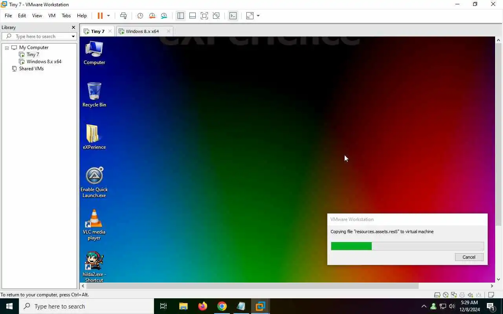
Task: Click the network adapter status icon
Action: pyautogui.click(x=454, y=295)
